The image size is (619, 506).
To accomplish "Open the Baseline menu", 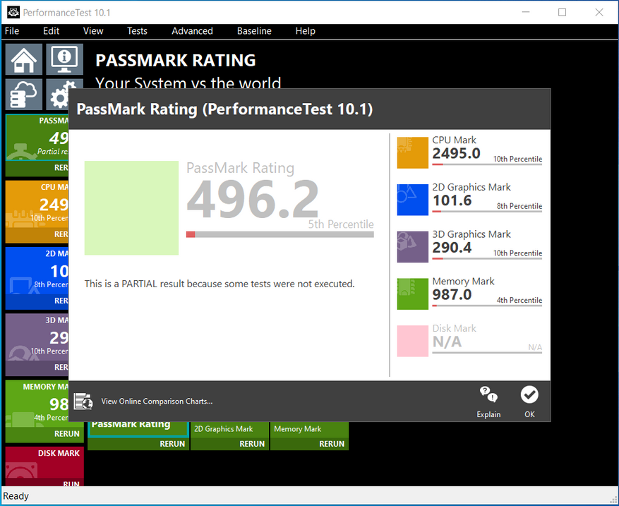I will pos(254,31).
